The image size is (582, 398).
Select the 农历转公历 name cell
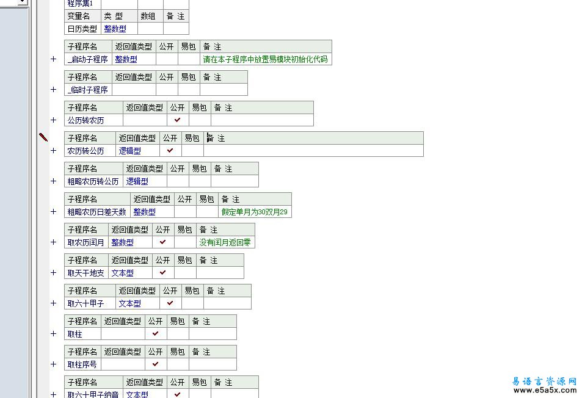pos(90,151)
